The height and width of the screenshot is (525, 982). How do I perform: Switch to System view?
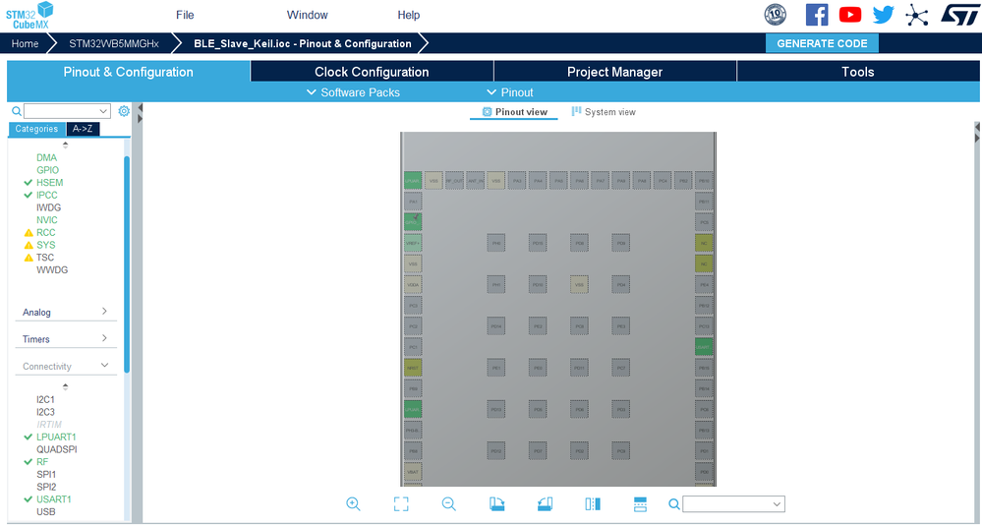(604, 111)
